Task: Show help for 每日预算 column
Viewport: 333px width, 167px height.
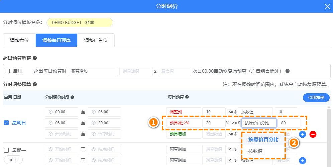Action: 187,97
